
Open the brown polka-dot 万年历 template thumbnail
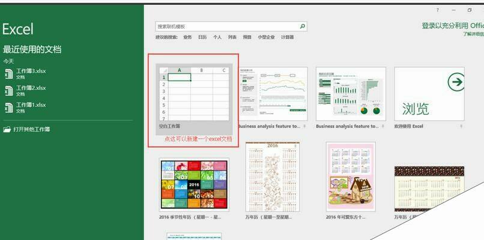click(x=429, y=189)
